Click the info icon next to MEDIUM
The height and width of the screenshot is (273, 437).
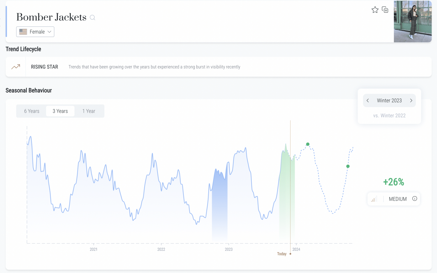(x=415, y=199)
